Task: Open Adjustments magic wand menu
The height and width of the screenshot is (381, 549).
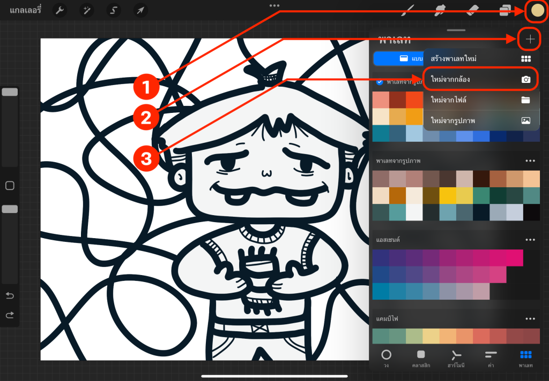Action: coord(86,10)
